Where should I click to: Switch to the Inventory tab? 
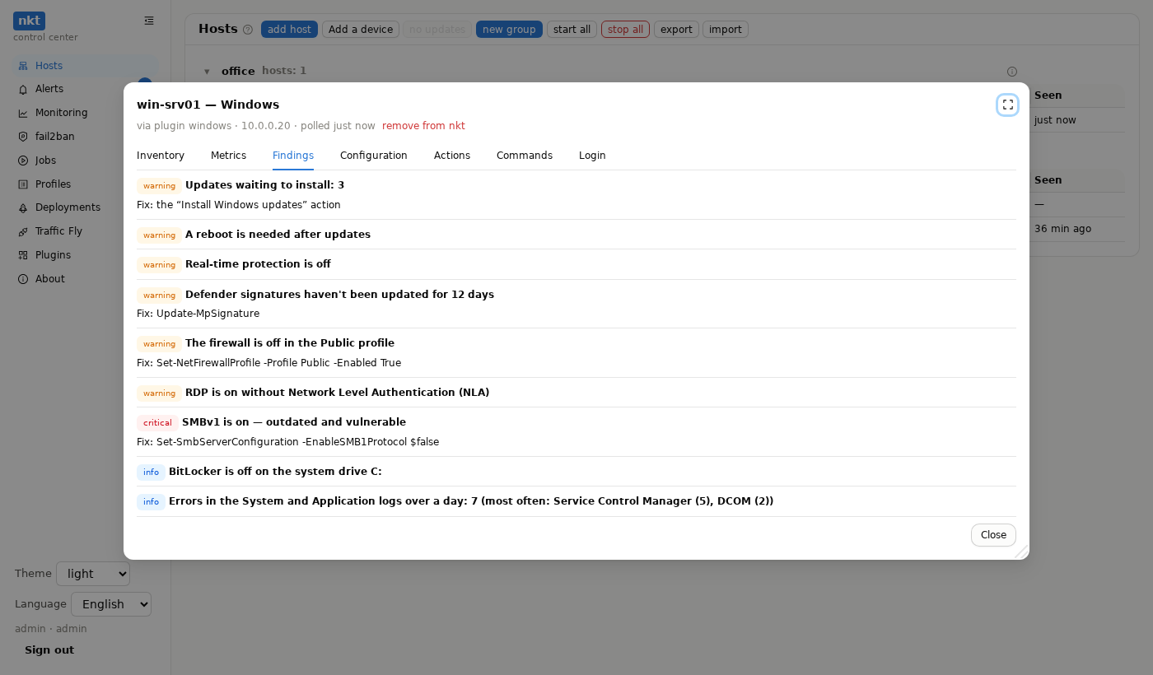[x=161, y=156]
